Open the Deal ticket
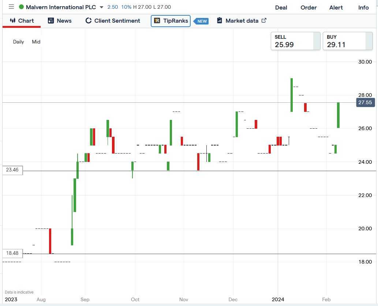The image size is (378, 306). (281, 7)
